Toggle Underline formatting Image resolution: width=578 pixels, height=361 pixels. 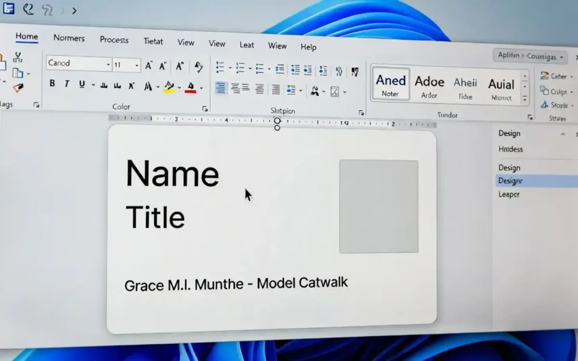tap(82, 84)
